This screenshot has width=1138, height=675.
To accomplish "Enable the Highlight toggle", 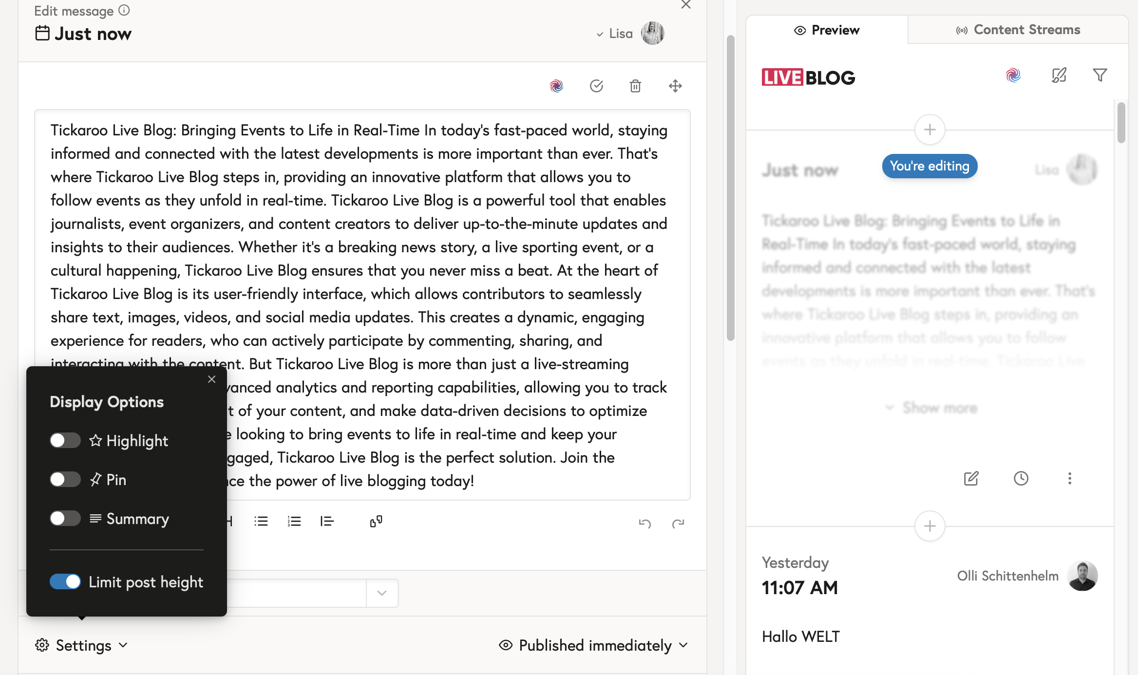I will (x=65, y=440).
